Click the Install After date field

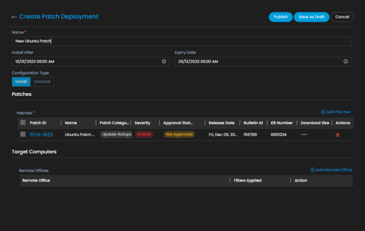tap(86, 61)
